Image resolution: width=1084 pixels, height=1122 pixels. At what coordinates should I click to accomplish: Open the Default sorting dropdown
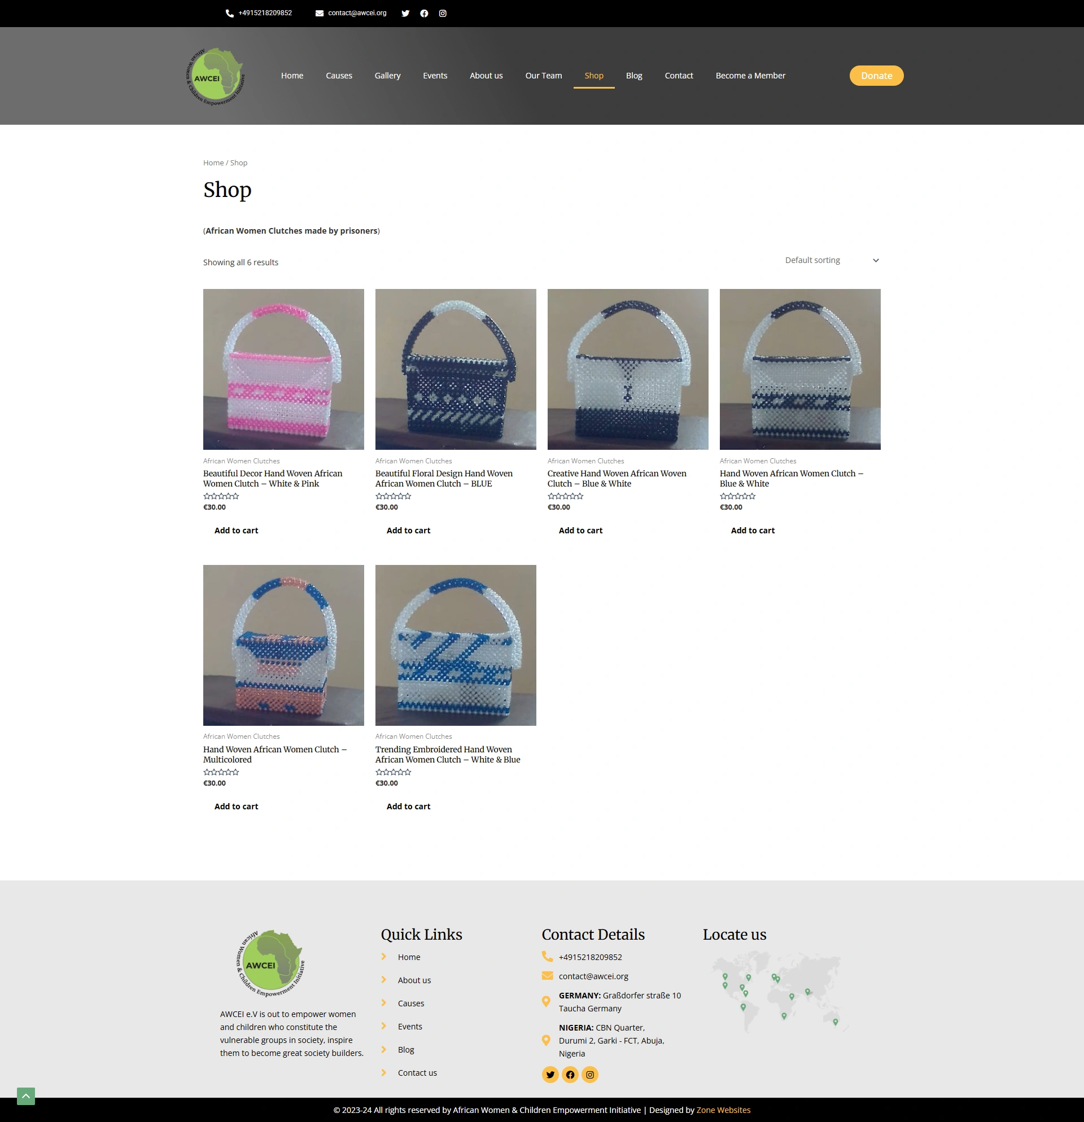[832, 260]
